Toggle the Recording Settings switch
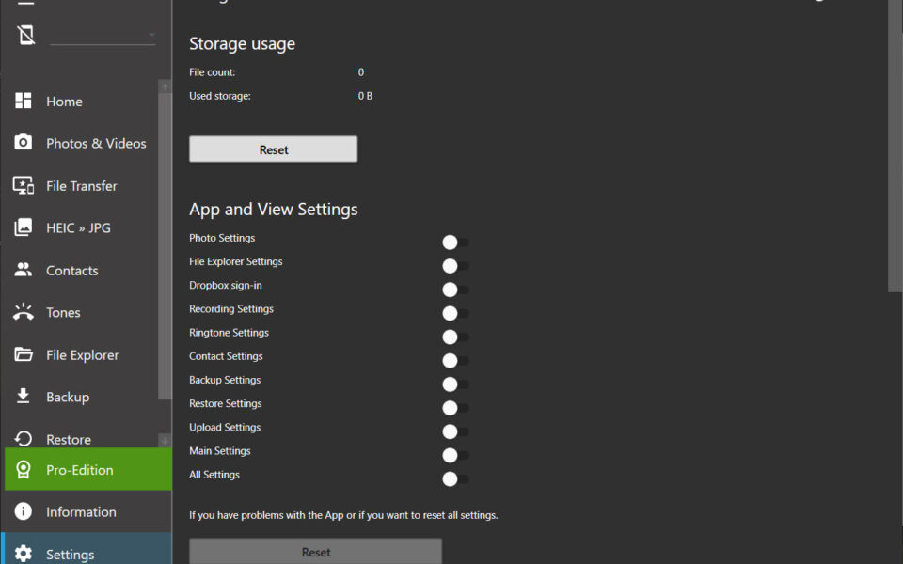This screenshot has height=564, width=903. pyautogui.click(x=455, y=313)
